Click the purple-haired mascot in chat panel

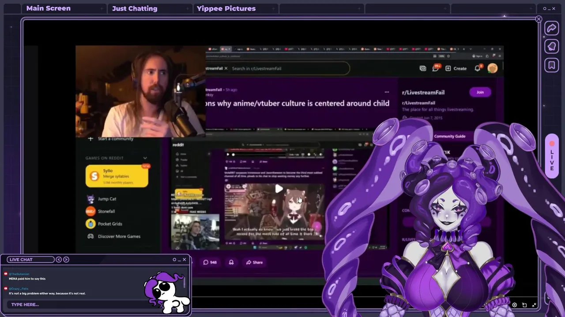(167, 292)
